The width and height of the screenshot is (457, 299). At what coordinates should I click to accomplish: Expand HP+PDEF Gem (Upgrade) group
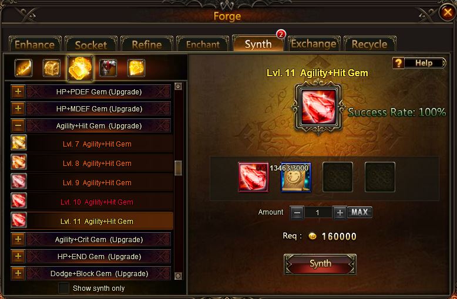point(18,91)
